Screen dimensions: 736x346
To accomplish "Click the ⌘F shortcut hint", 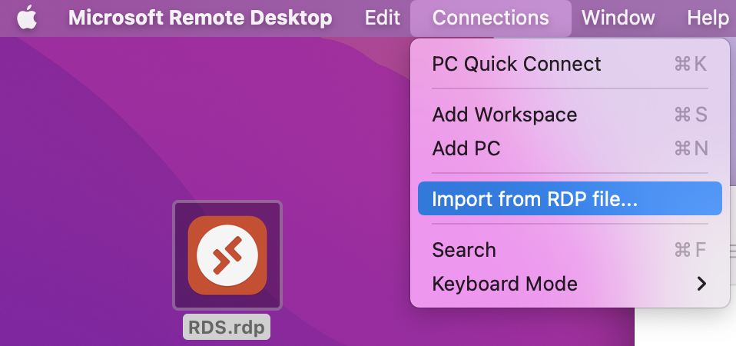I will (x=690, y=250).
